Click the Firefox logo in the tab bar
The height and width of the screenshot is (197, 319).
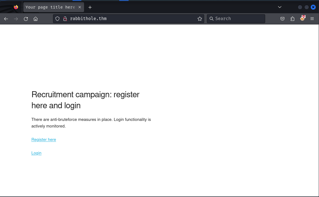(16, 7)
